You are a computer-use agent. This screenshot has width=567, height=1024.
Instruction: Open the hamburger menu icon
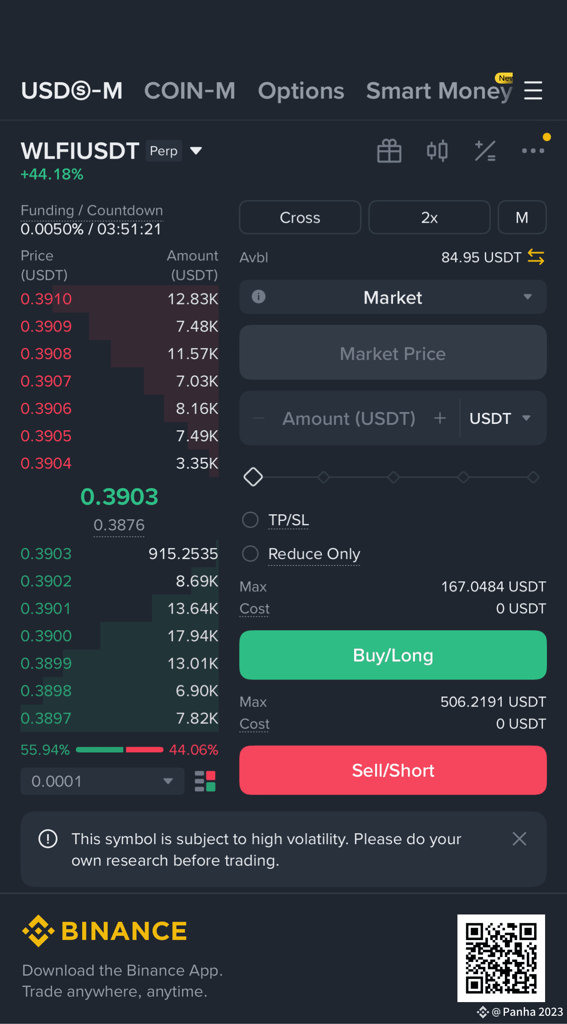(x=533, y=90)
